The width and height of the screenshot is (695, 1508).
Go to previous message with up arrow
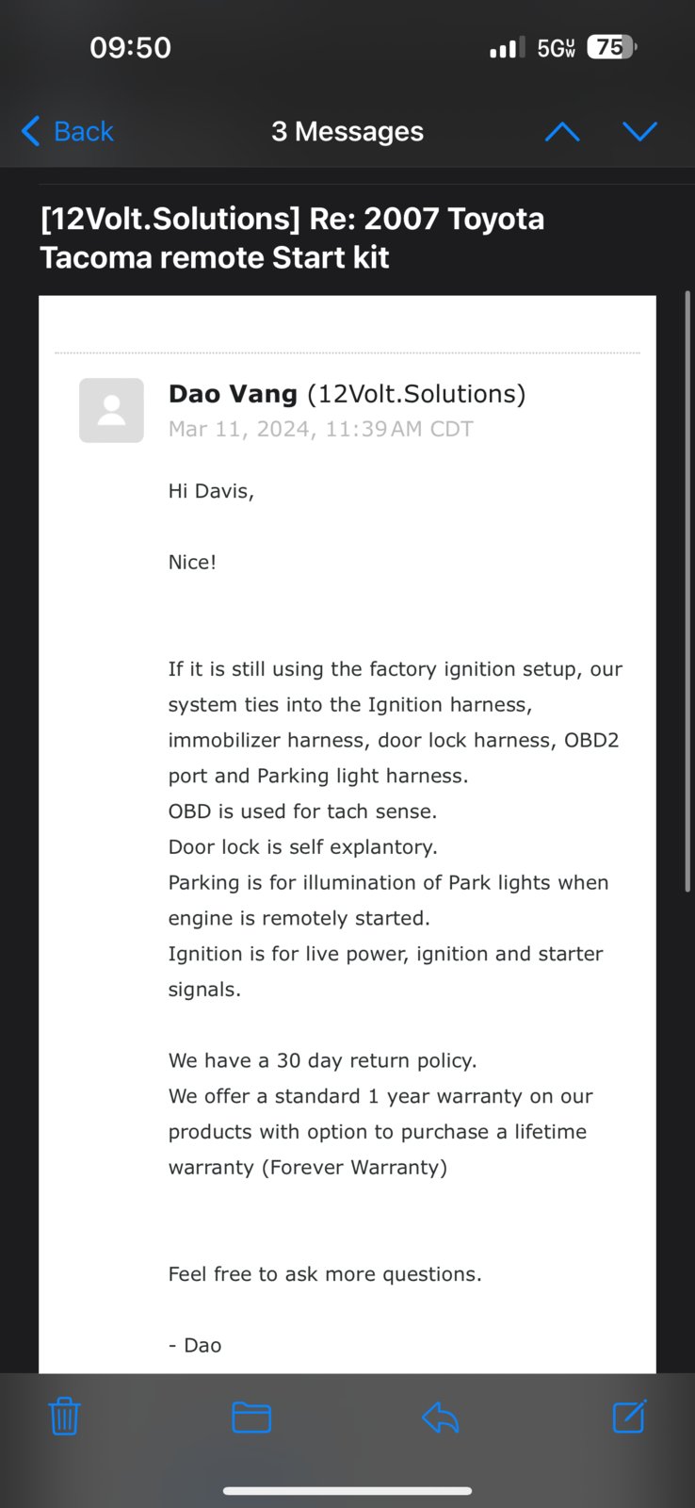coord(562,132)
